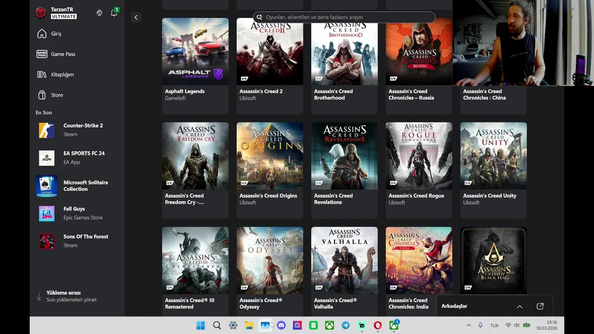Click the printer icon next to profile

click(99, 13)
